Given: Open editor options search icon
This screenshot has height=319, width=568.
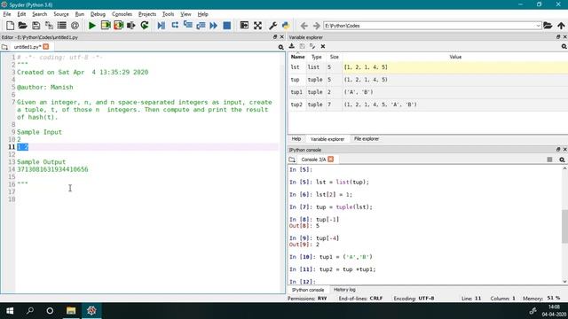Looking at the screenshot, I should pos(280,47).
